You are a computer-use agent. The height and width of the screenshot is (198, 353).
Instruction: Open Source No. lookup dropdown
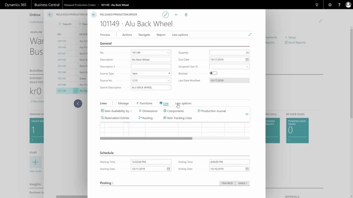point(168,80)
